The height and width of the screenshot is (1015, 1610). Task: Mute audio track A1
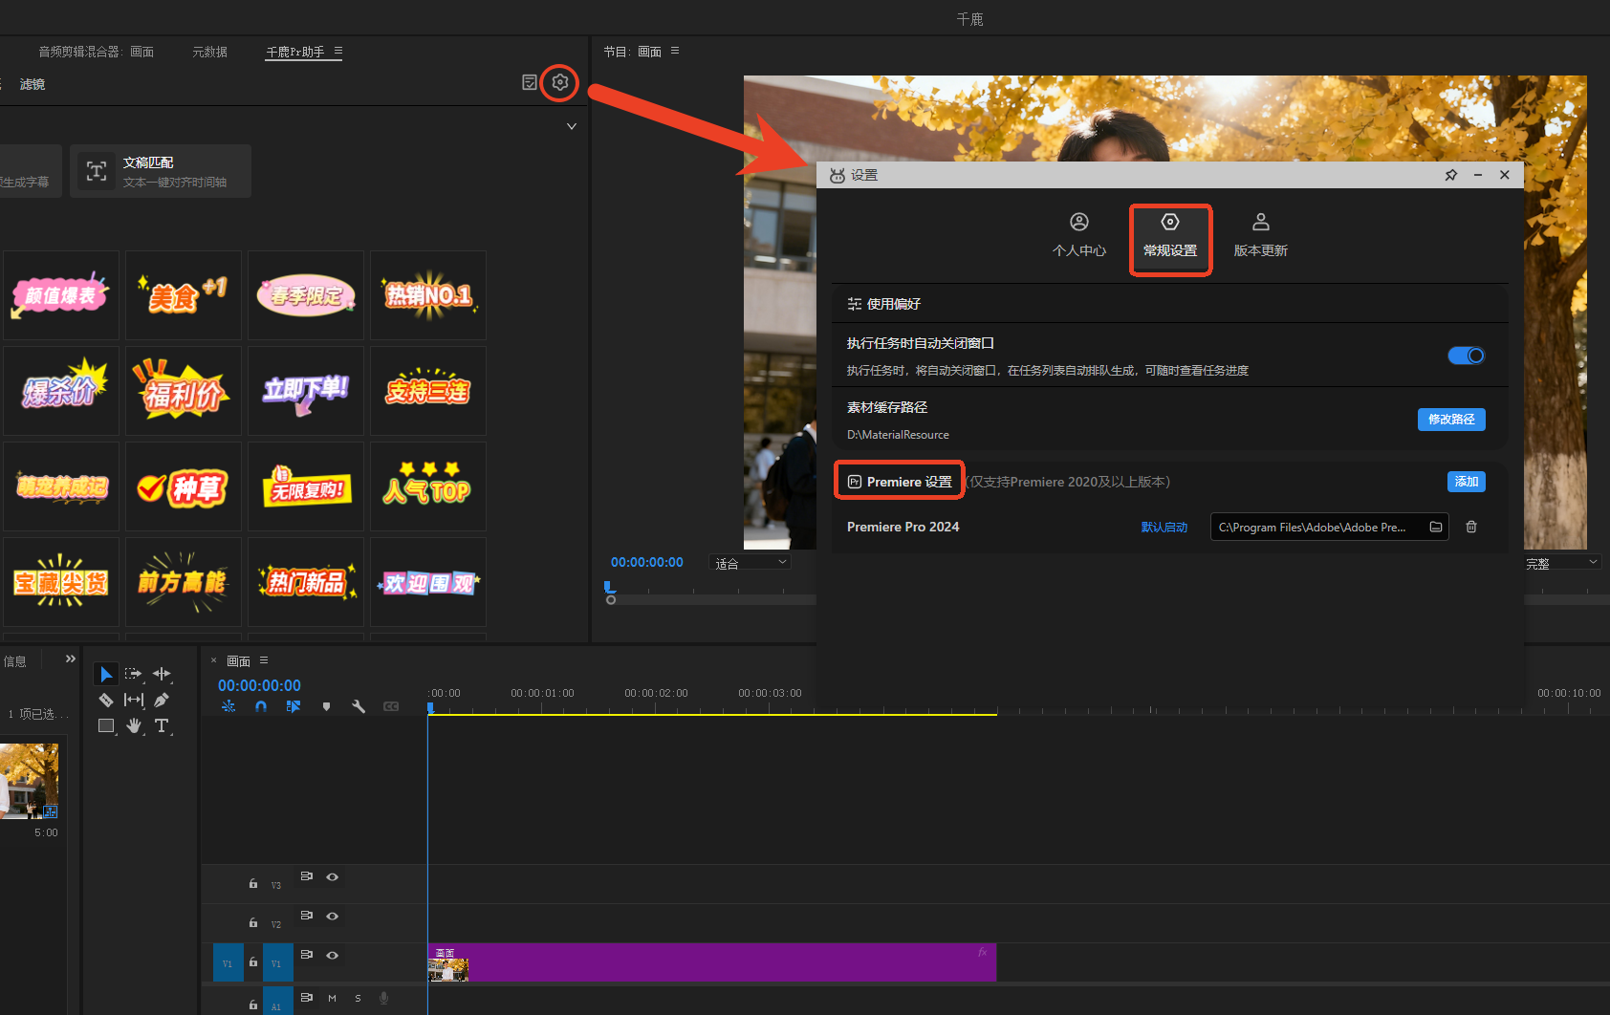[x=332, y=998]
